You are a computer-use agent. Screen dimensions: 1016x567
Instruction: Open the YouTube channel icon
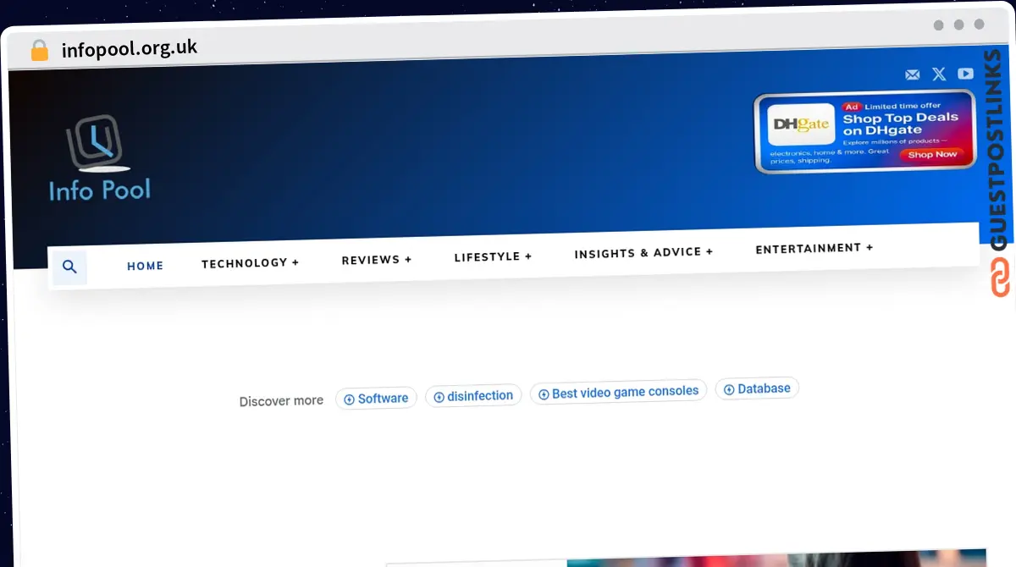click(x=965, y=74)
